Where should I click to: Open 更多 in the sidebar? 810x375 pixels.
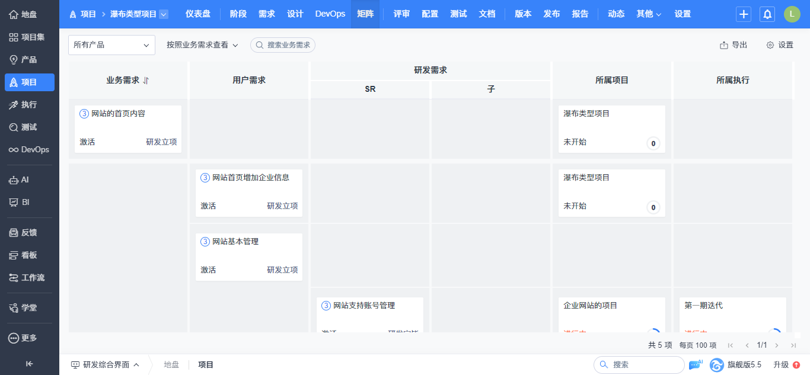coord(30,338)
